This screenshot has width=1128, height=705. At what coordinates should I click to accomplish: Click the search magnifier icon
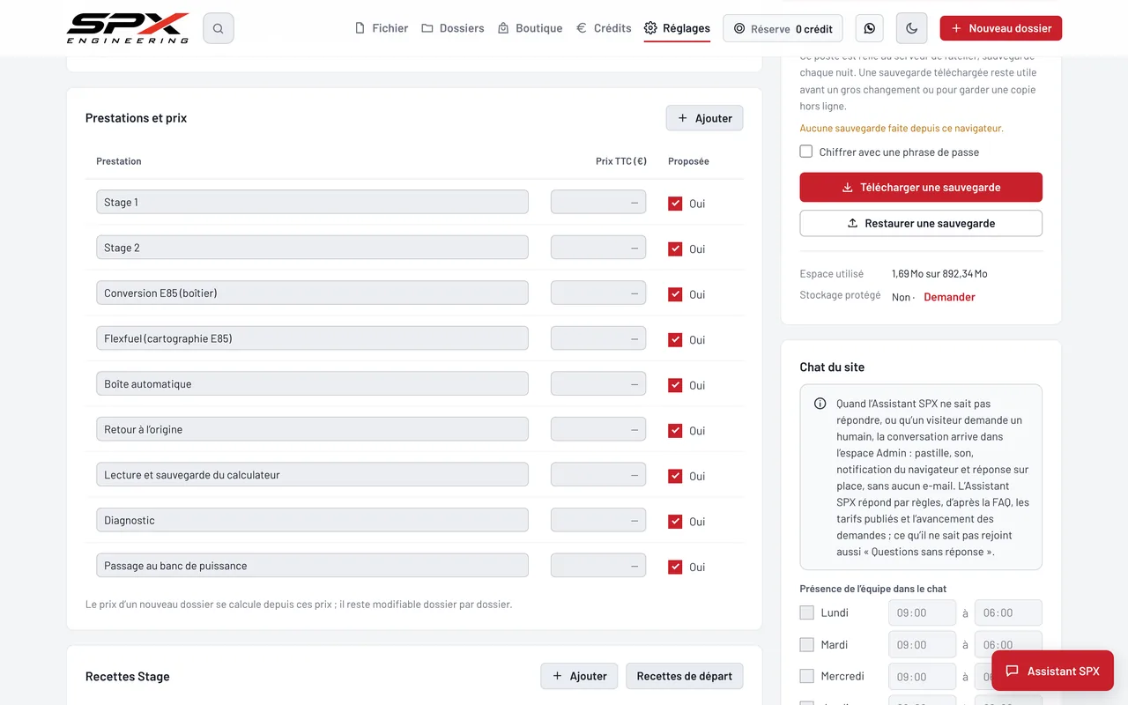[218, 28]
